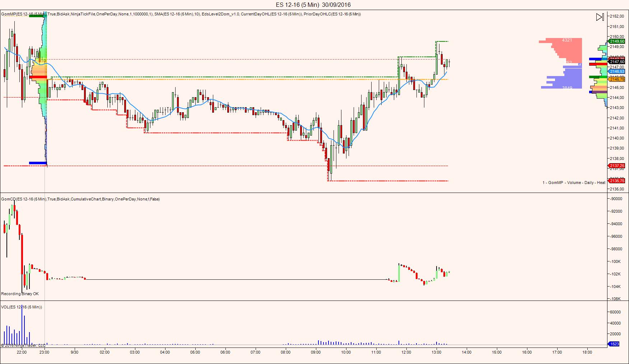Viewport: 629px width, 364px height.
Task: Click the '1 - GomMP - Volume - Daily - Heat' legend
Action: [574, 183]
